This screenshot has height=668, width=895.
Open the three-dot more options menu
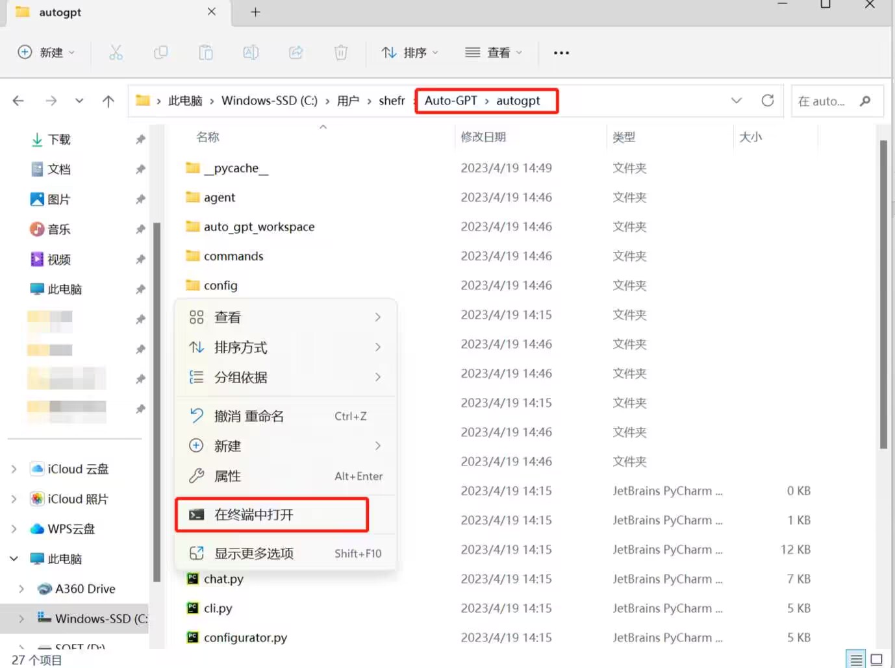561,53
